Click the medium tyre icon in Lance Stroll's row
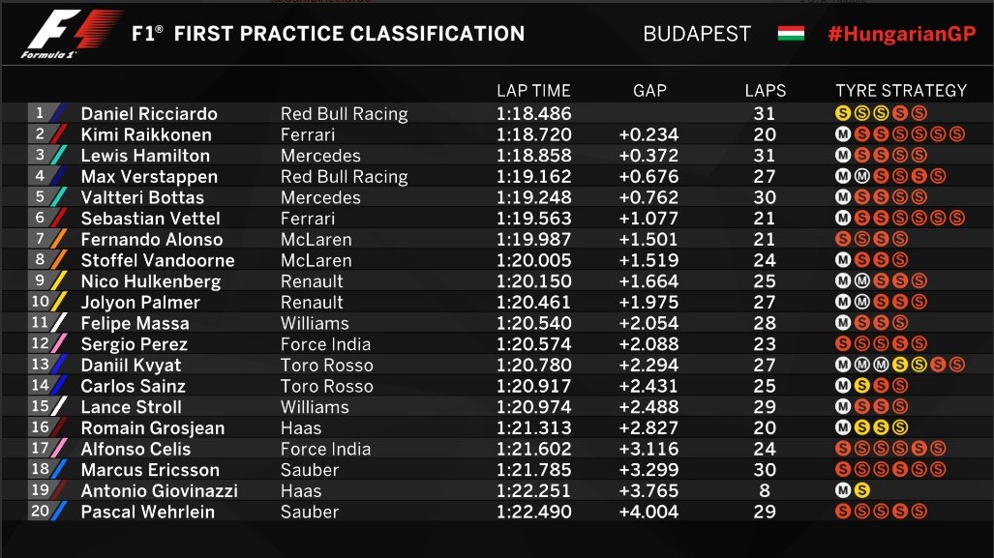 843,408
